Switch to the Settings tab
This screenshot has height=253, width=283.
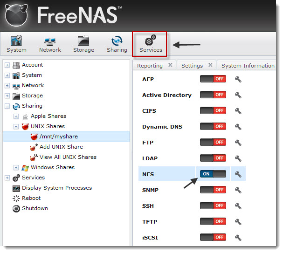(x=192, y=66)
